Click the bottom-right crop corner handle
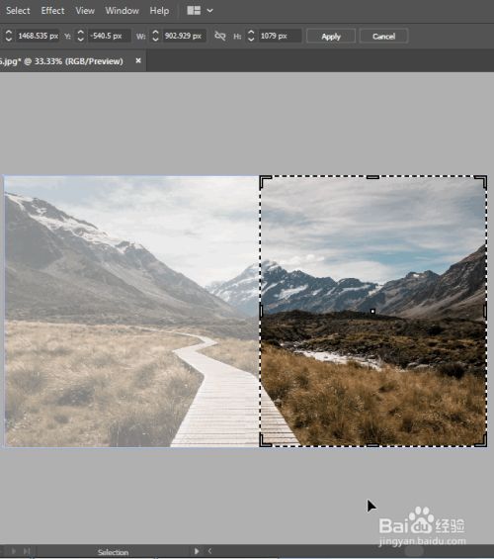Screen dimensions: 494x559 481,440
